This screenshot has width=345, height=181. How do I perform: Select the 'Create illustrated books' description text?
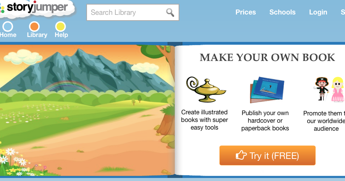pyautogui.click(x=205, y=120)
